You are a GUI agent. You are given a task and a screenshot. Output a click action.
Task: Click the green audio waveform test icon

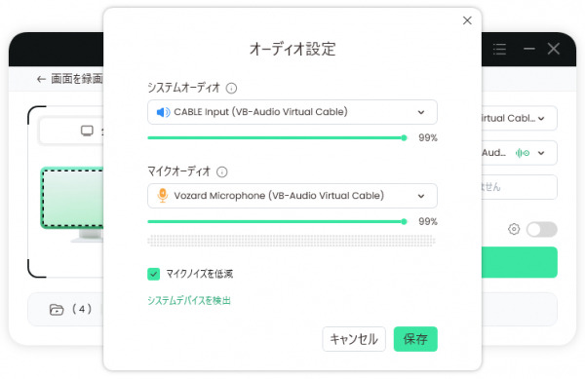click(523, 153)
